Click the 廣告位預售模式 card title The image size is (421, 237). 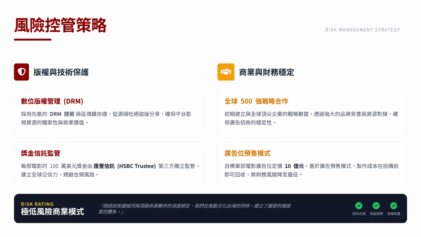point(247,153)
